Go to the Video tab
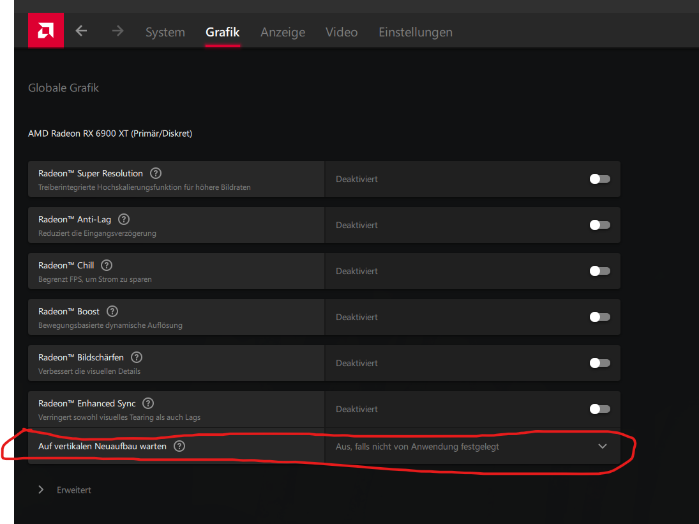Image resolution: width=699 pixels, height=524 pixels. [342, 32]
